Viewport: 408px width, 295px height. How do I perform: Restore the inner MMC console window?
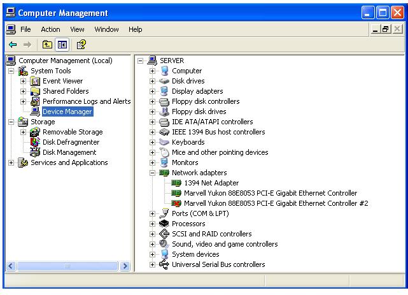386,29
